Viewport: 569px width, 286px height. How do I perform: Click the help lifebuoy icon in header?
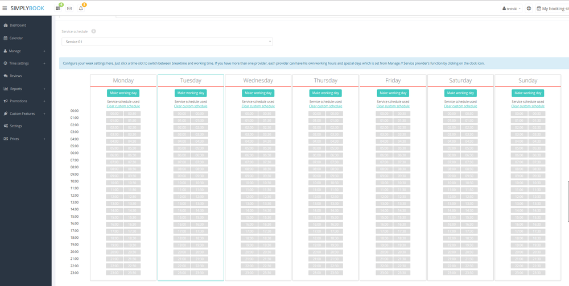[x=529, y=9]
